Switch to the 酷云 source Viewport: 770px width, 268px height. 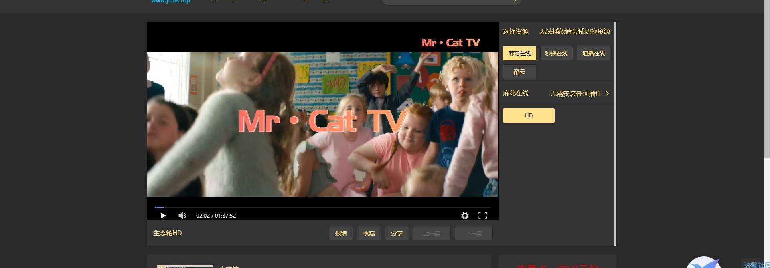point(519,72)
